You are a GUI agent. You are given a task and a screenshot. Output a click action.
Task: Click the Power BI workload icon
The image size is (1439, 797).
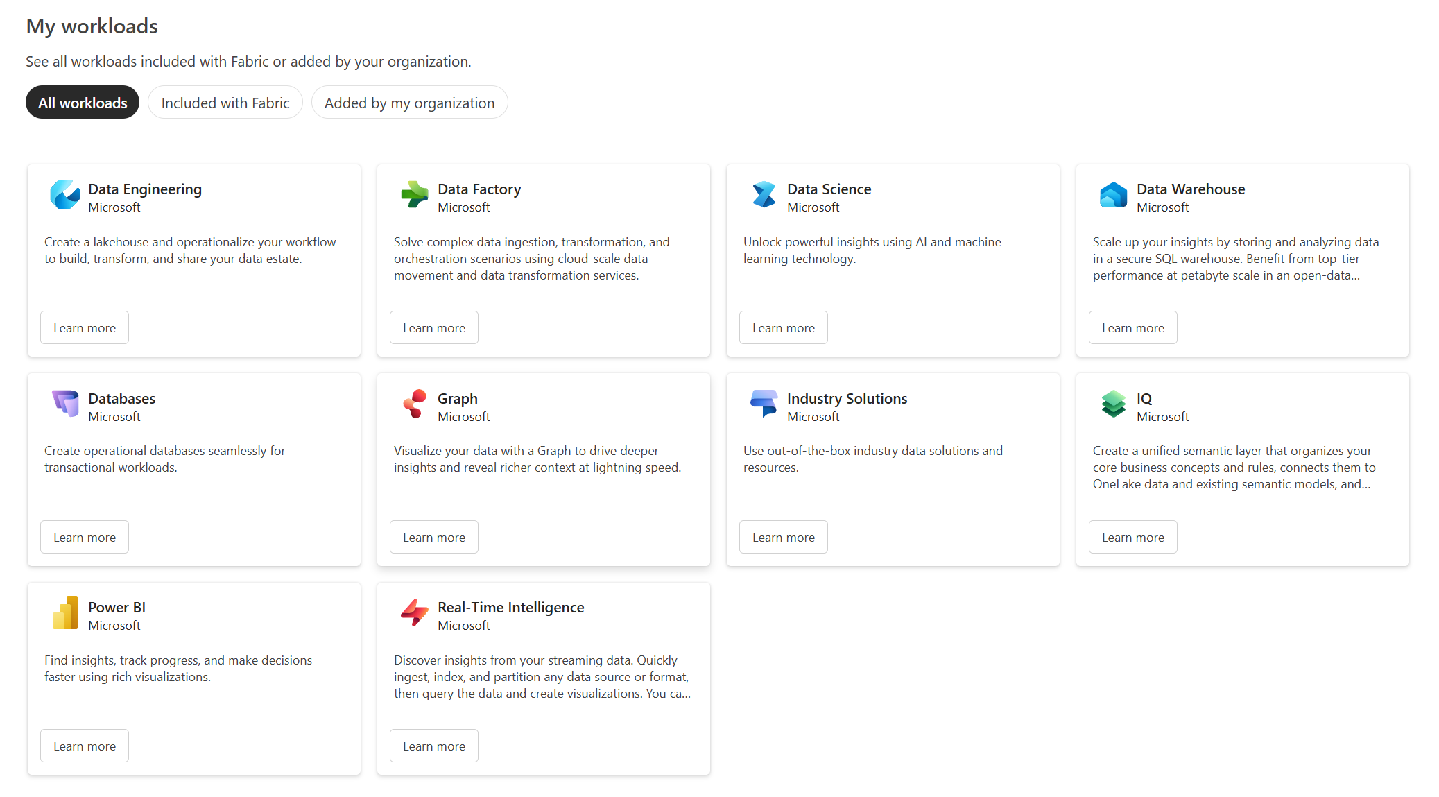pyautogui.click(x=65, y=612)
